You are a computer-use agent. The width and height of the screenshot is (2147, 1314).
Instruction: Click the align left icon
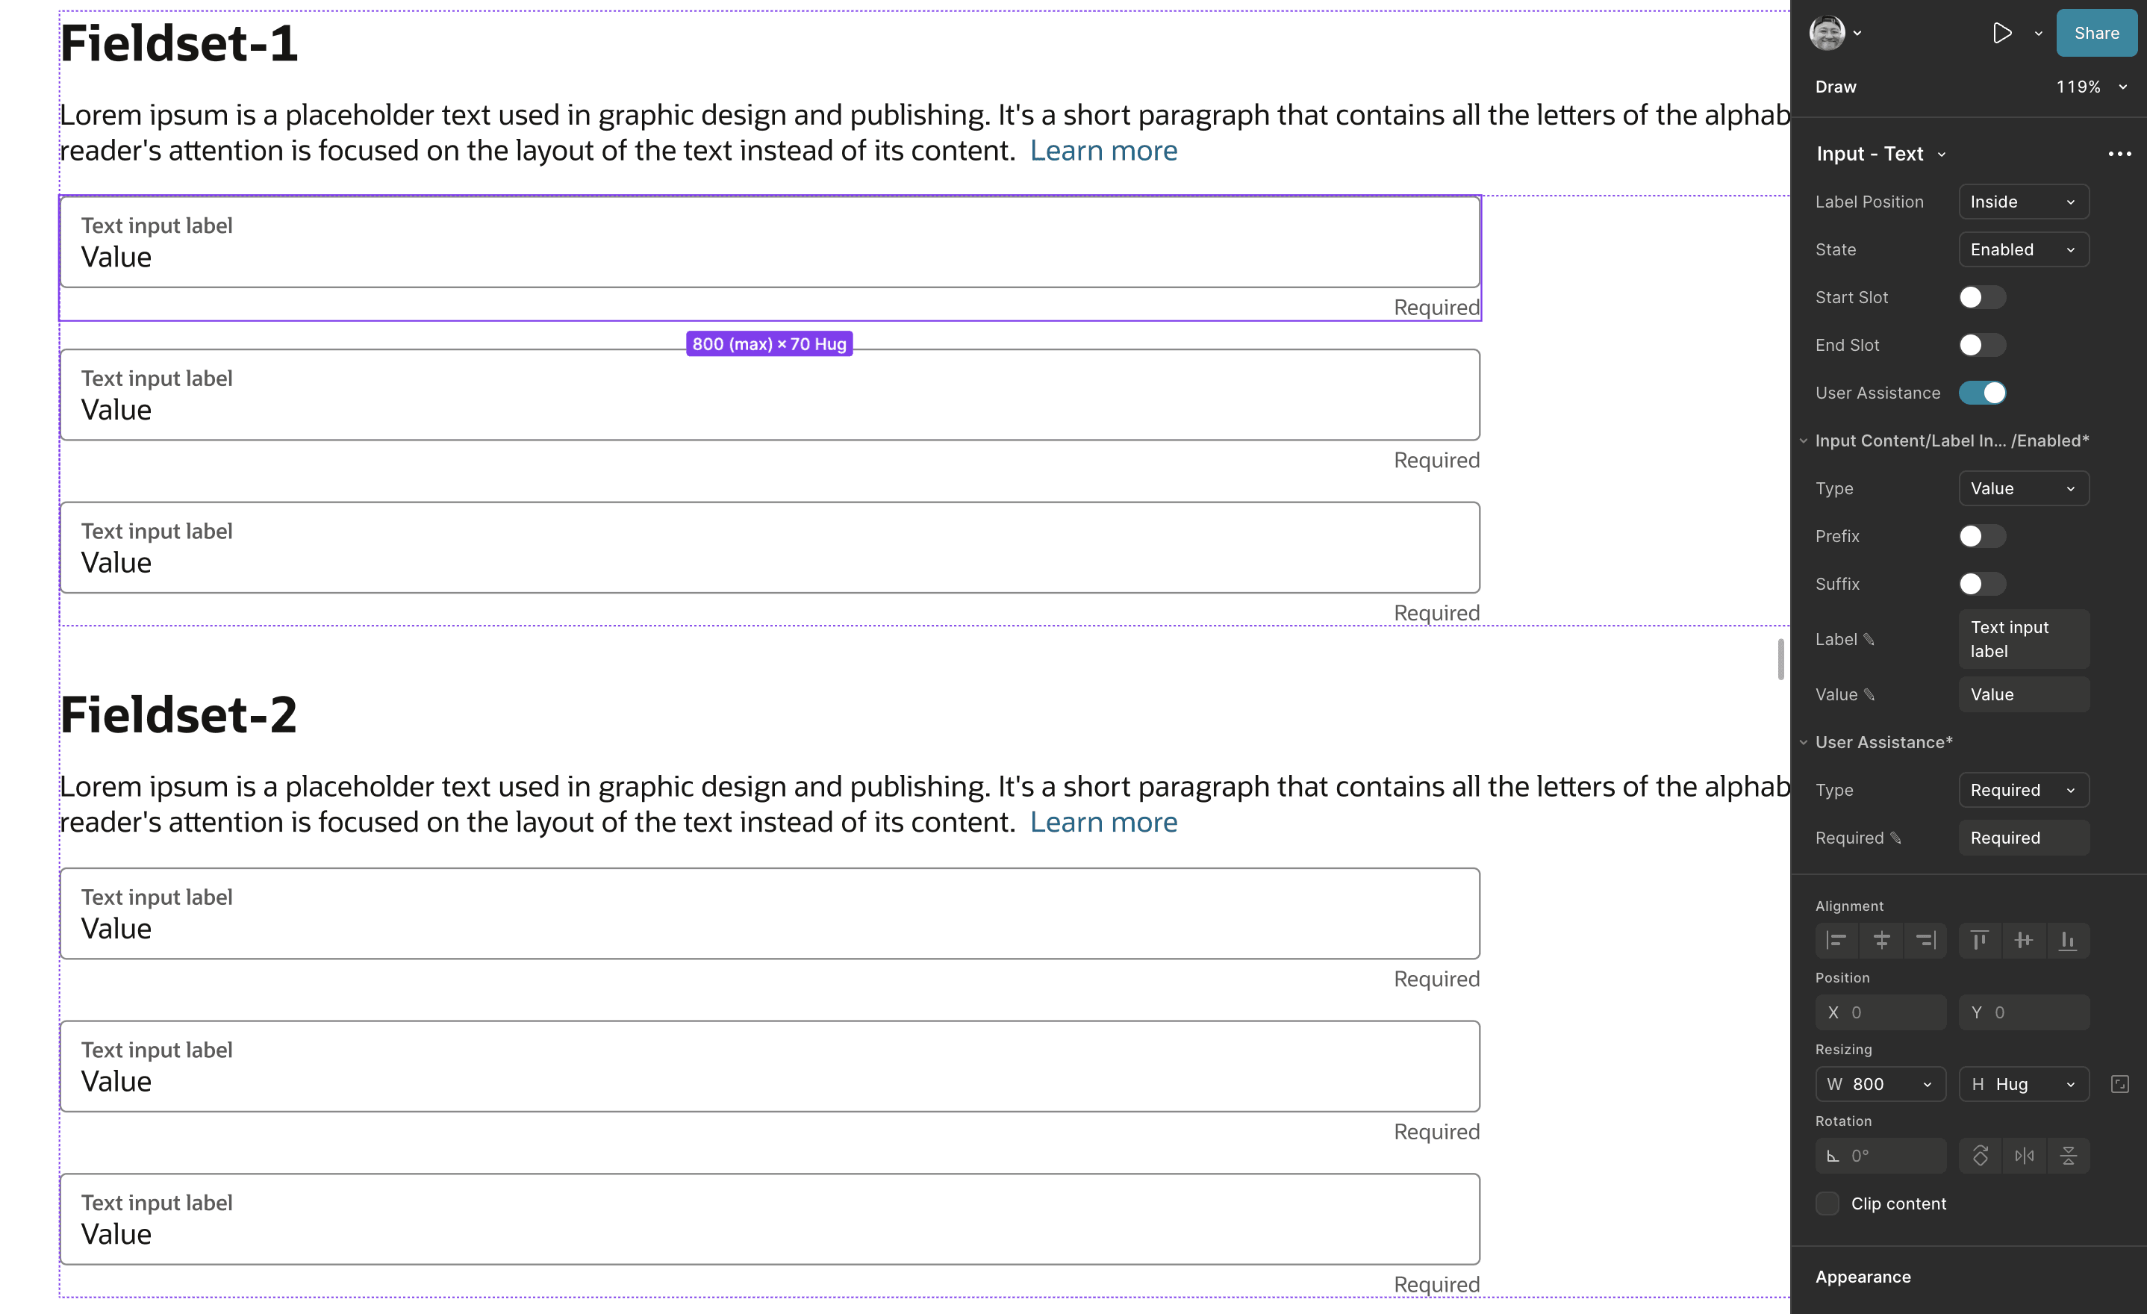point(1836,940)
